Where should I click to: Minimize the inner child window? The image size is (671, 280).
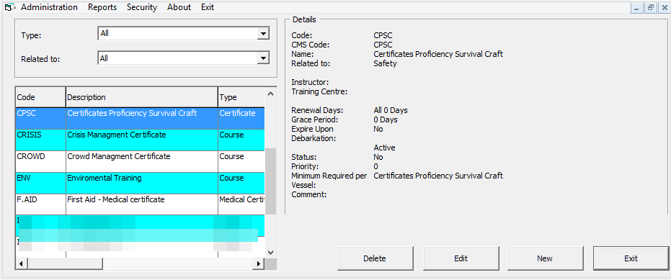point(637,8)
